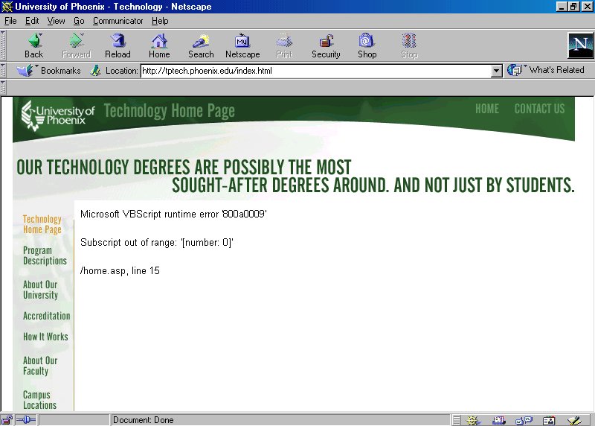Expand the Location URL dropdown arrow
595x426 pixels.
(x=496, y=71)
